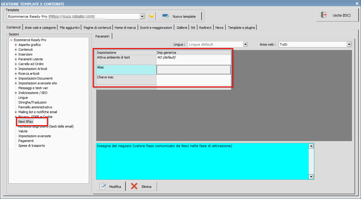Expand the Inserzioni tree node
This screenshot has height=199, width=361.
16,54
